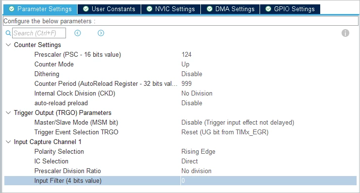Click the Counter Settings heading text

[x=37, y=45]
